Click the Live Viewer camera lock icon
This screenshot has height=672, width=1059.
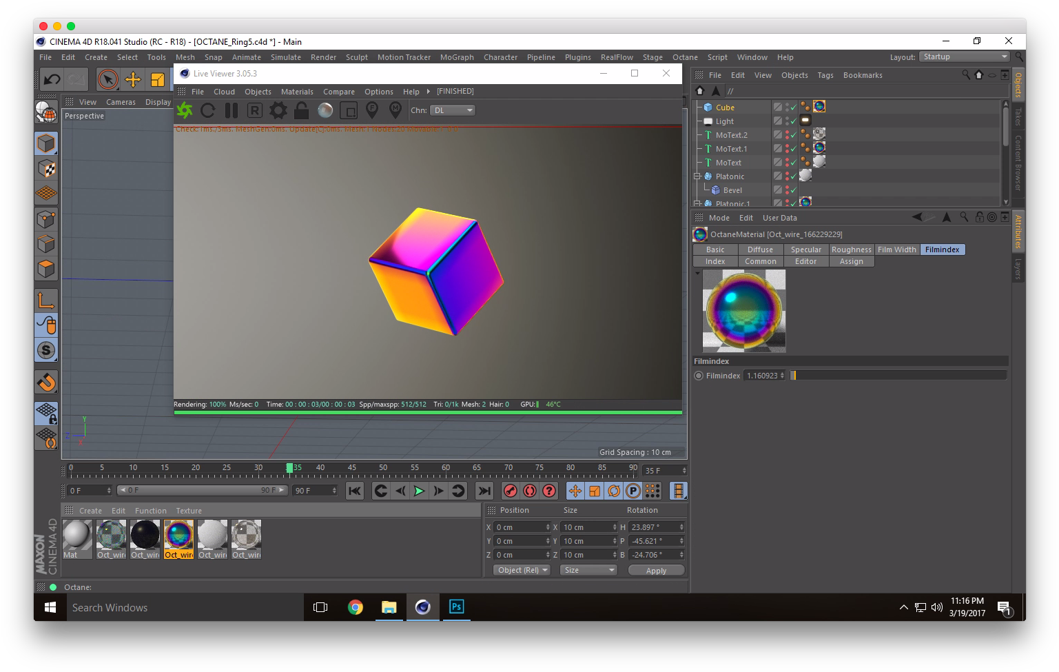(302, 110)
